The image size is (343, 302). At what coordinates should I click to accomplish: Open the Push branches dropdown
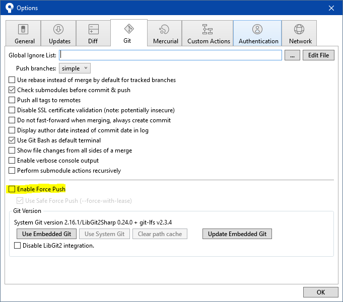click(x=75, y=68)
